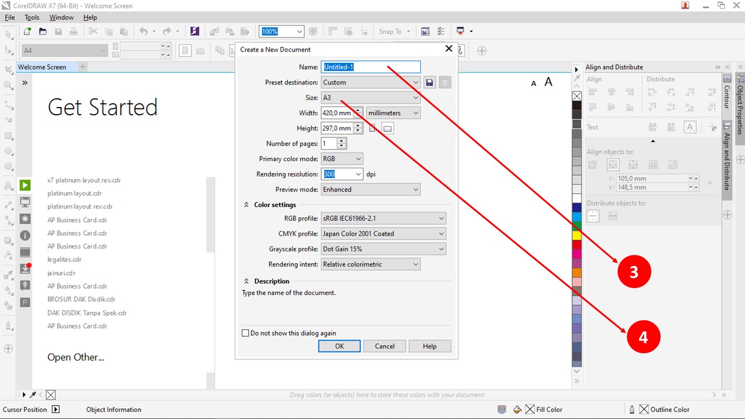Click the Fill Color bucket icon

(517, 410)
